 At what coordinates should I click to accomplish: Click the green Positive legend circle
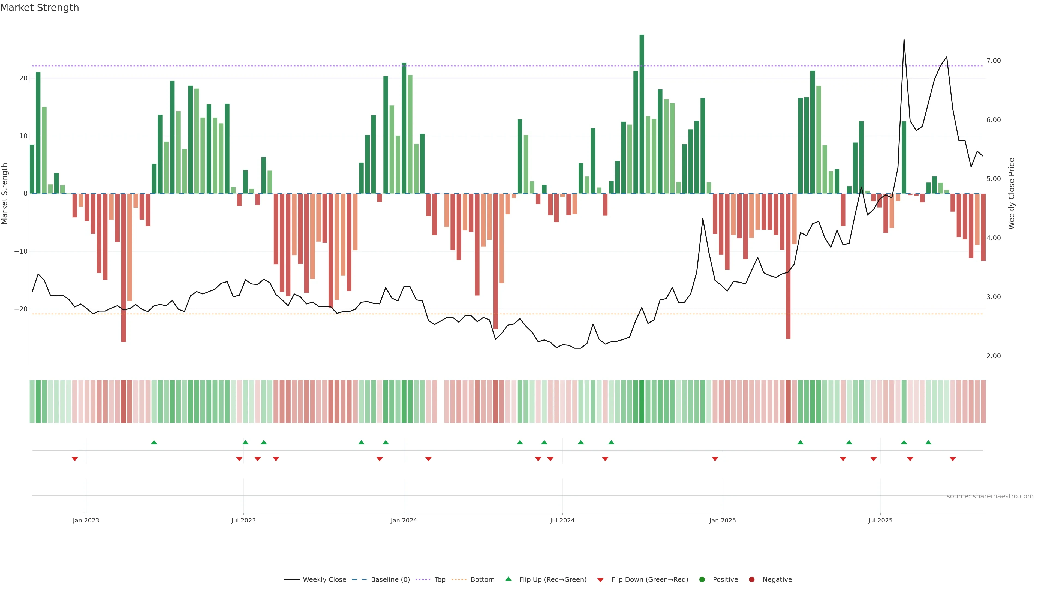(702, 580)
